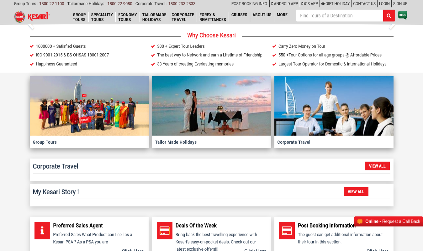Open the Corporate Travel meeting photo
This screenshot has width=423, height=251.
334,106
